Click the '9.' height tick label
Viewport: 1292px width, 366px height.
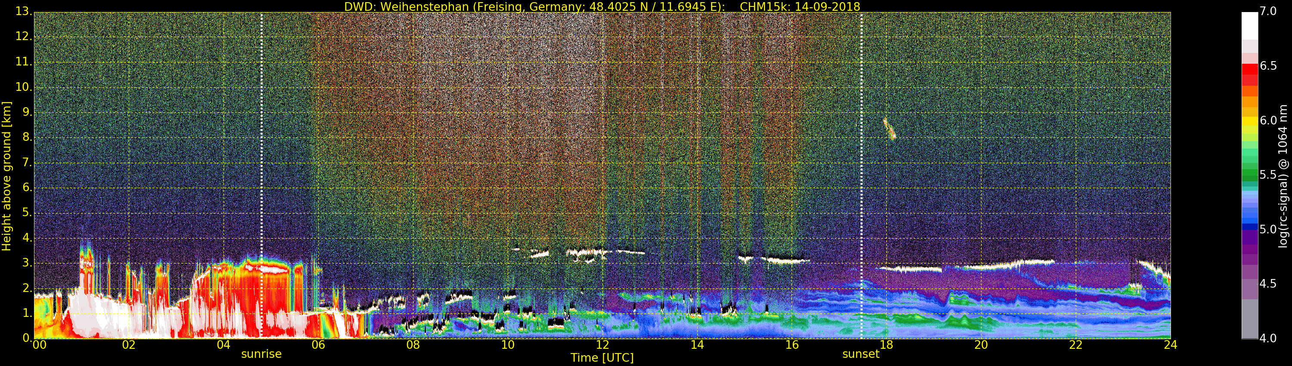coord(27,112)
